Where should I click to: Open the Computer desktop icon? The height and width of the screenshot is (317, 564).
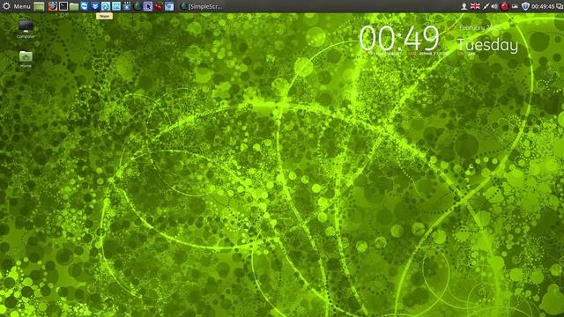coord(26,29)
